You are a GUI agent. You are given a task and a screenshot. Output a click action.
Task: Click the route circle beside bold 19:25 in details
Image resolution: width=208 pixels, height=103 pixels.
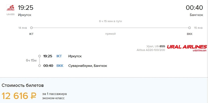click(39, 56)
